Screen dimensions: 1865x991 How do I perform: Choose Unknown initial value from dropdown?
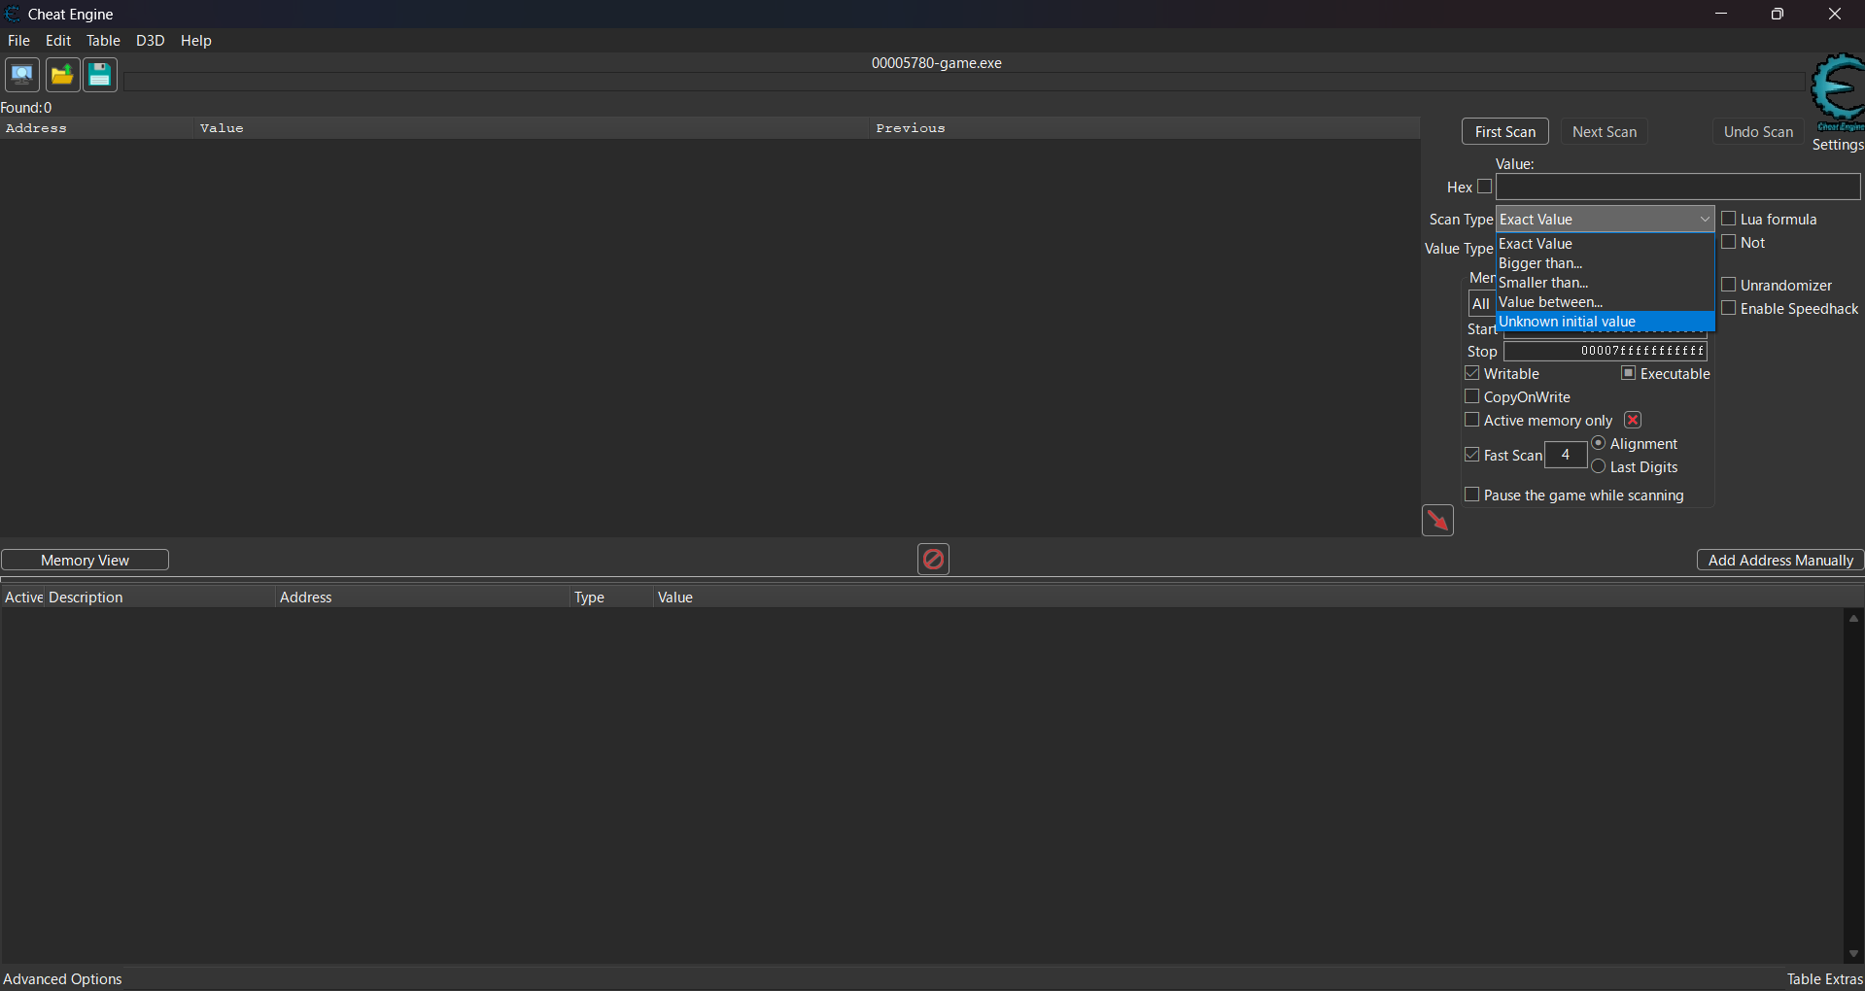point(1567,322)
